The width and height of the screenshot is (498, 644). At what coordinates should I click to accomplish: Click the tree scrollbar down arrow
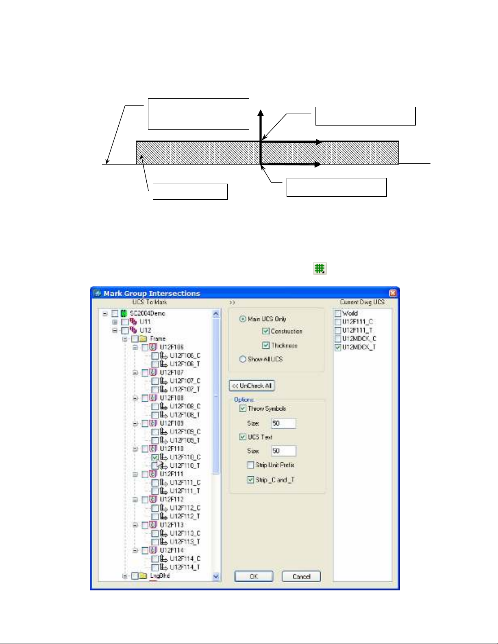pyautogui.click(x=216, y=576)
